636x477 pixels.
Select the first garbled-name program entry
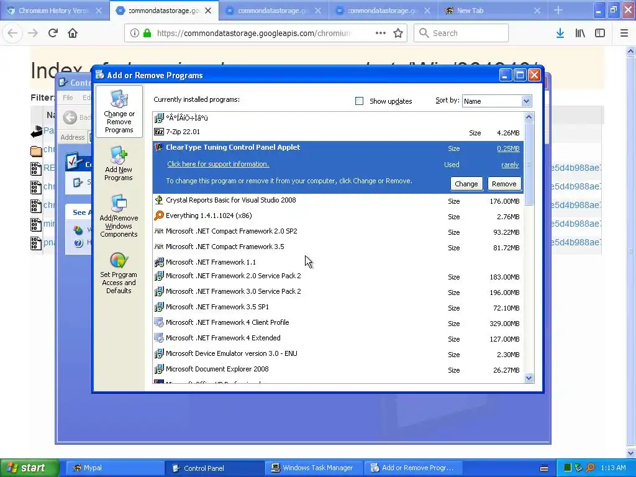338,118
